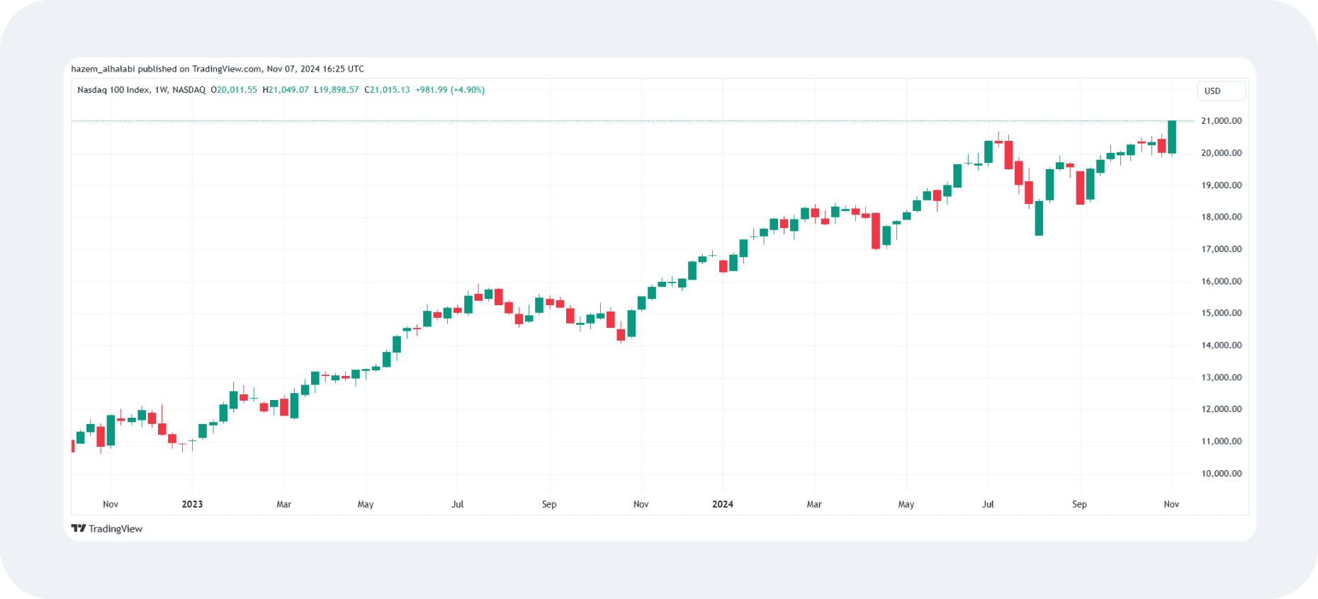Click the TradingView brand text at bottom
Screen dimensions: 1318x599
[x=116, y=529]
